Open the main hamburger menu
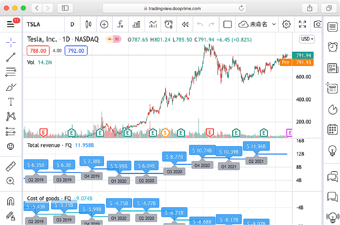 tap(11, 24)
